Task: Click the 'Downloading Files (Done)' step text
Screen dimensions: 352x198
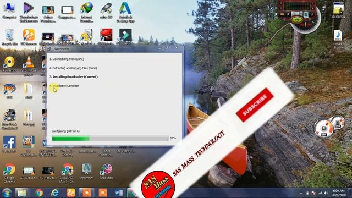Action: (x=67, y=59)
